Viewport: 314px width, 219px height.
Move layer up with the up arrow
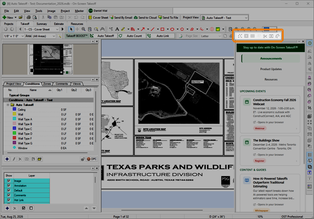coord(86,208)
